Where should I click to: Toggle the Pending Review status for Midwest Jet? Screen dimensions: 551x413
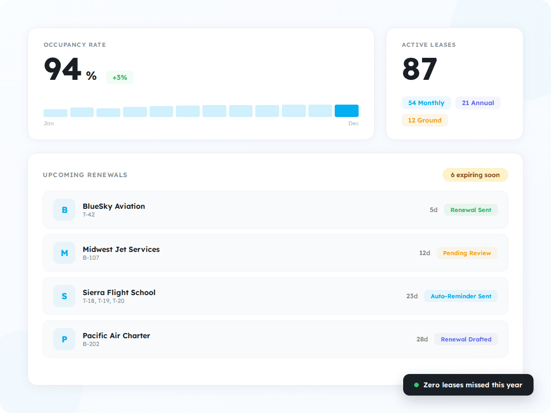click(467, 253)
